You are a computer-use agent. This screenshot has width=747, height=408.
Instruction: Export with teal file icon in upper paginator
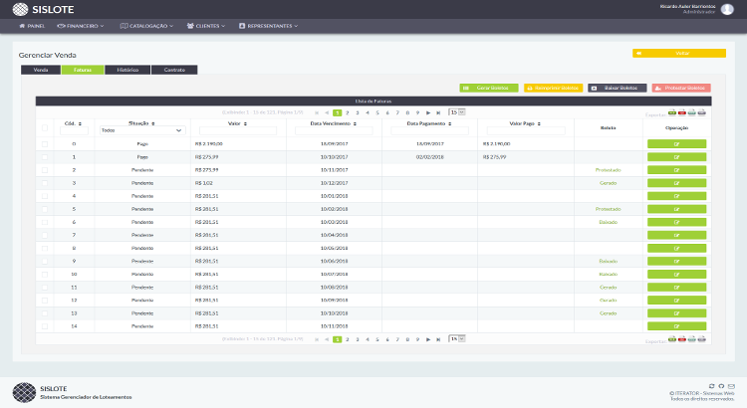[x=692, y=112]
